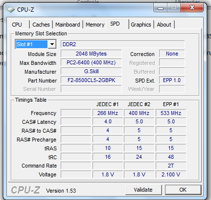Viewport: 211px width, 200px height.
Task: Click the JEDEC #2 tRAS value 15
Action: pyautogui.click(x=139, y=148)
